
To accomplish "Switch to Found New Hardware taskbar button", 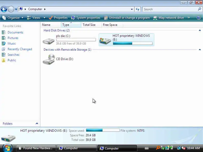I will coord(36,148).
